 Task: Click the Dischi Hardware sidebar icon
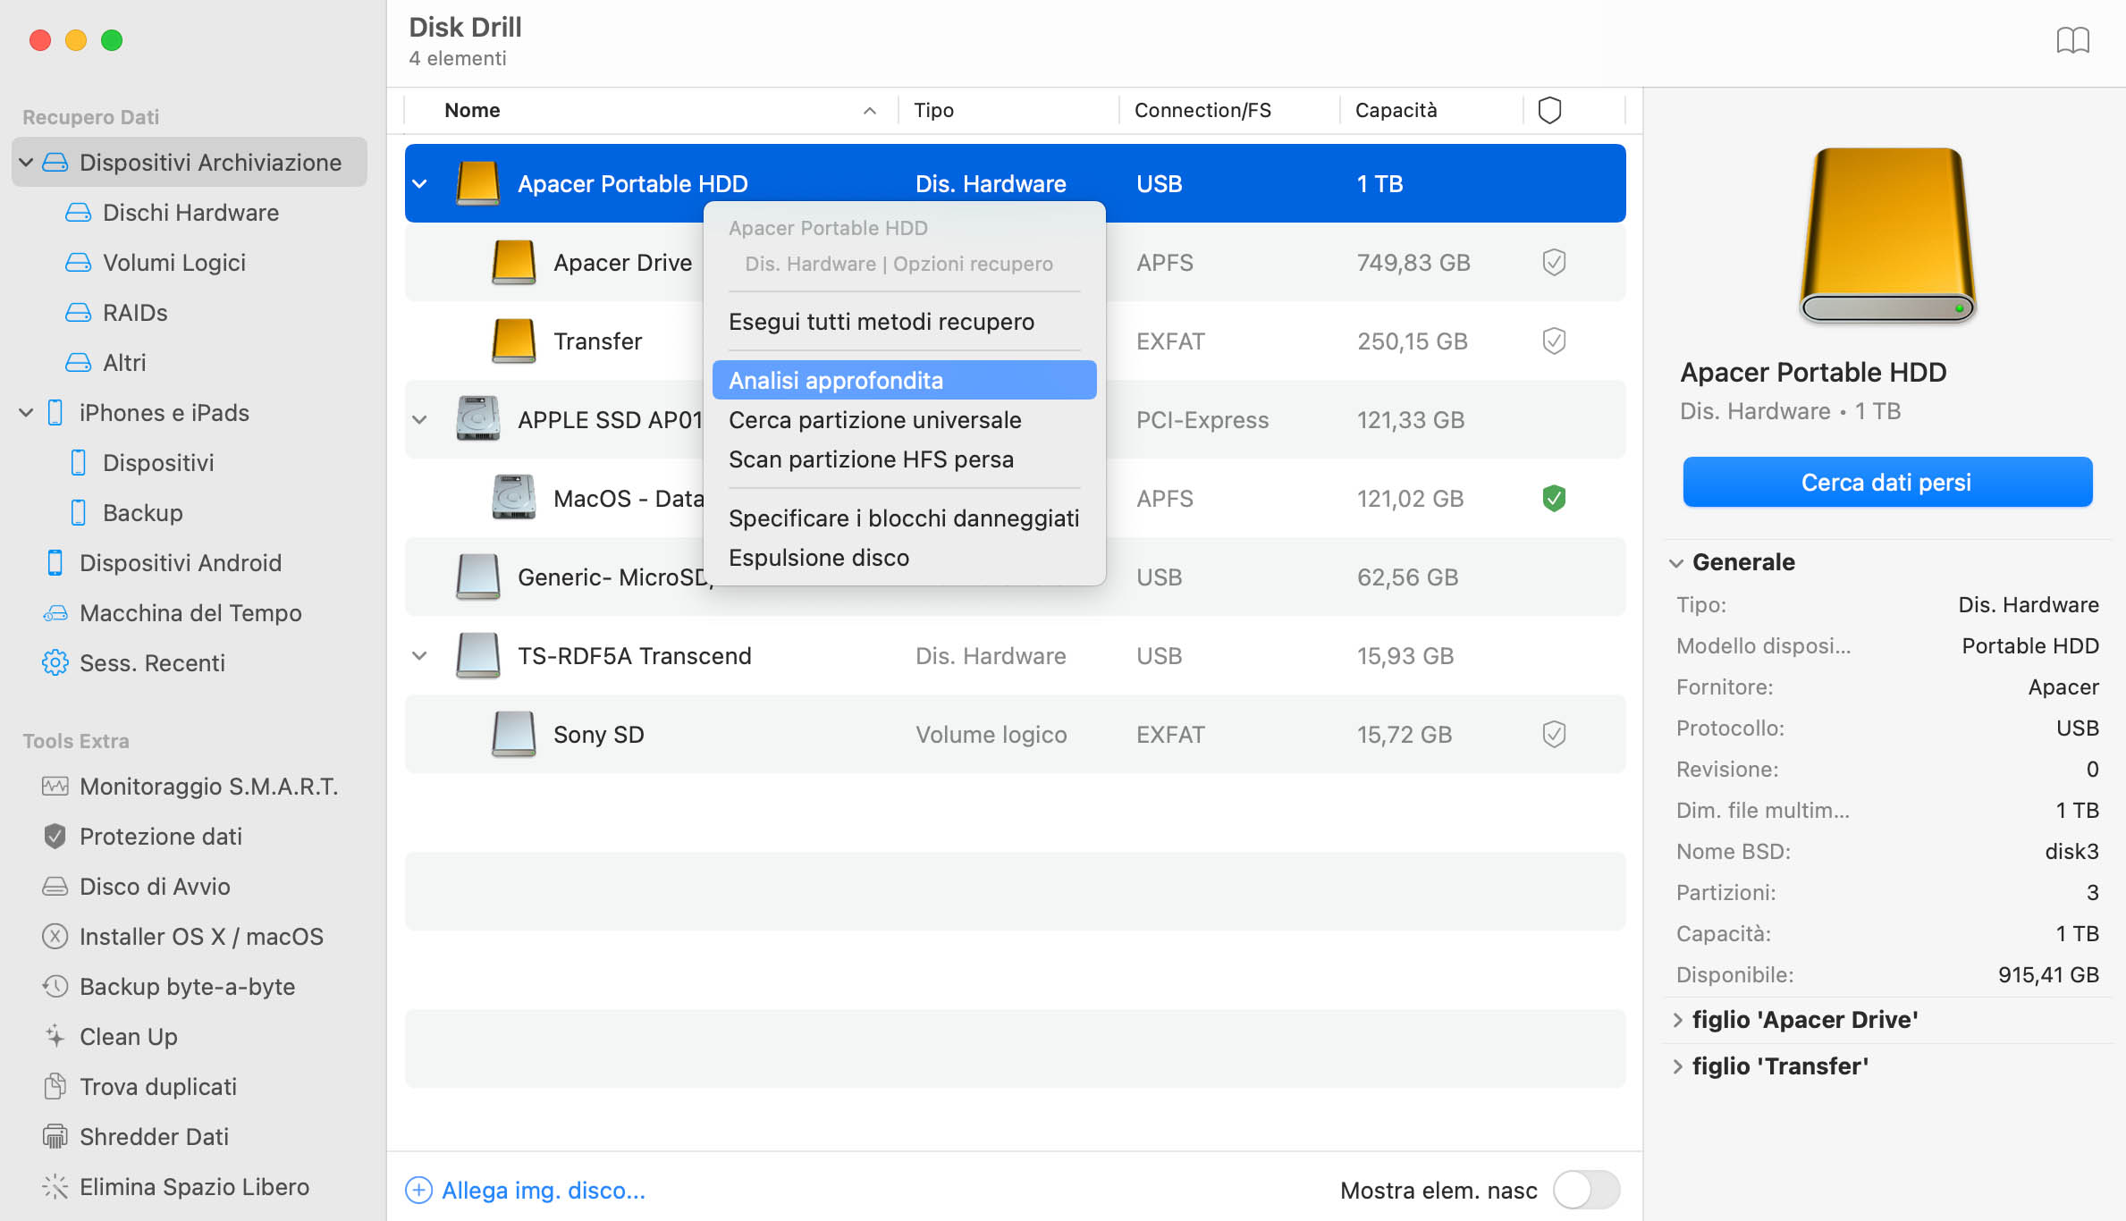(79, 213)
